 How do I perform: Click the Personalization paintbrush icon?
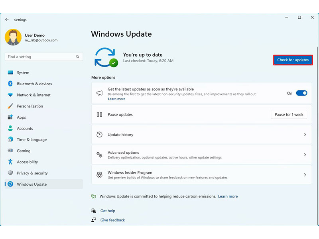pyautogui.click(x=10, y=106)
